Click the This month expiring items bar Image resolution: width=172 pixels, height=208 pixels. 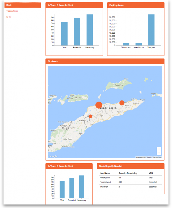(126, 44)
